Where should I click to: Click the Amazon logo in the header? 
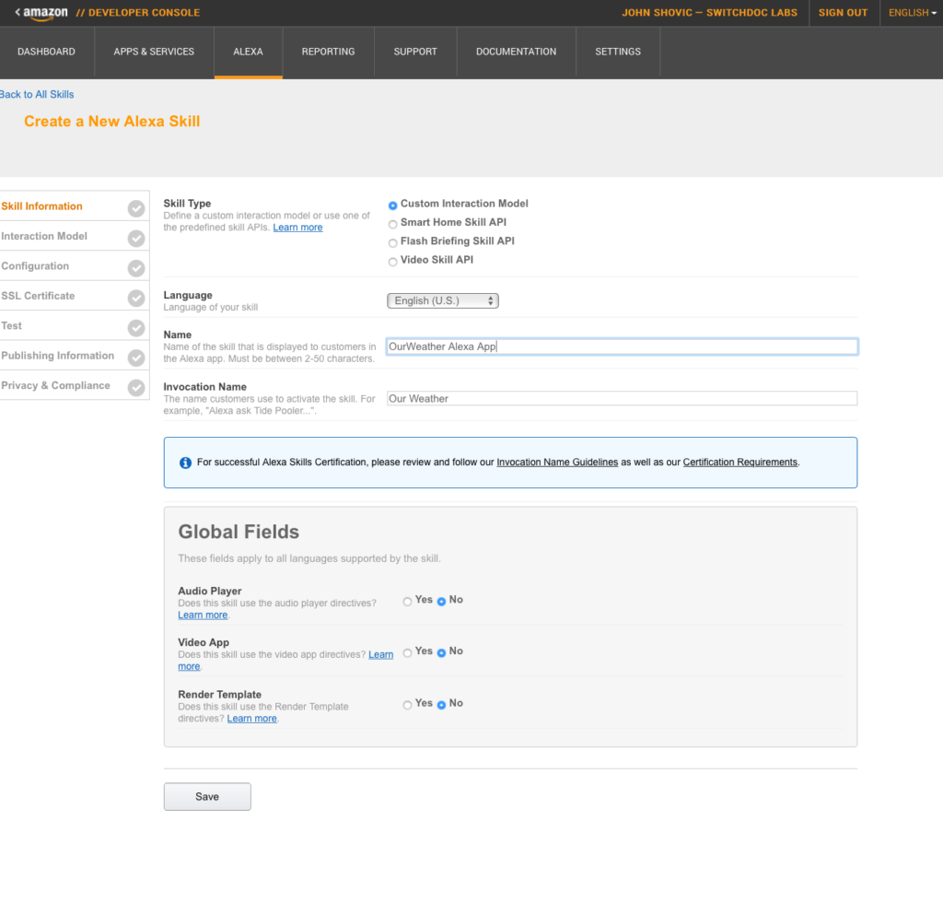pos(45,13)
